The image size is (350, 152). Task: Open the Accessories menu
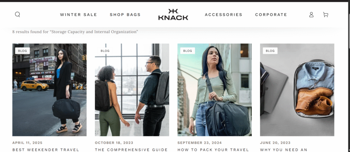[224, 15]
